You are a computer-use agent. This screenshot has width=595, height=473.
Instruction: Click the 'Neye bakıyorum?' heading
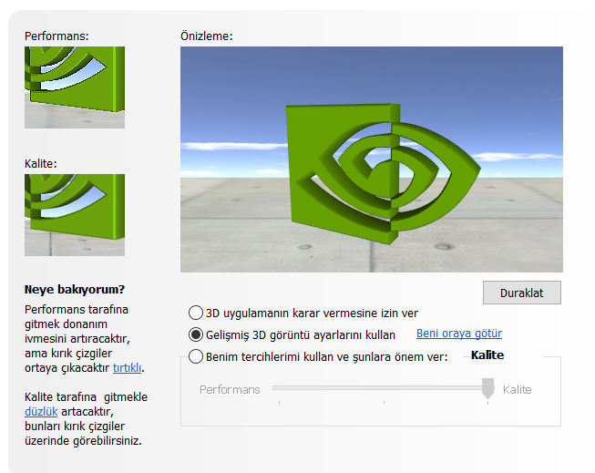75,290
